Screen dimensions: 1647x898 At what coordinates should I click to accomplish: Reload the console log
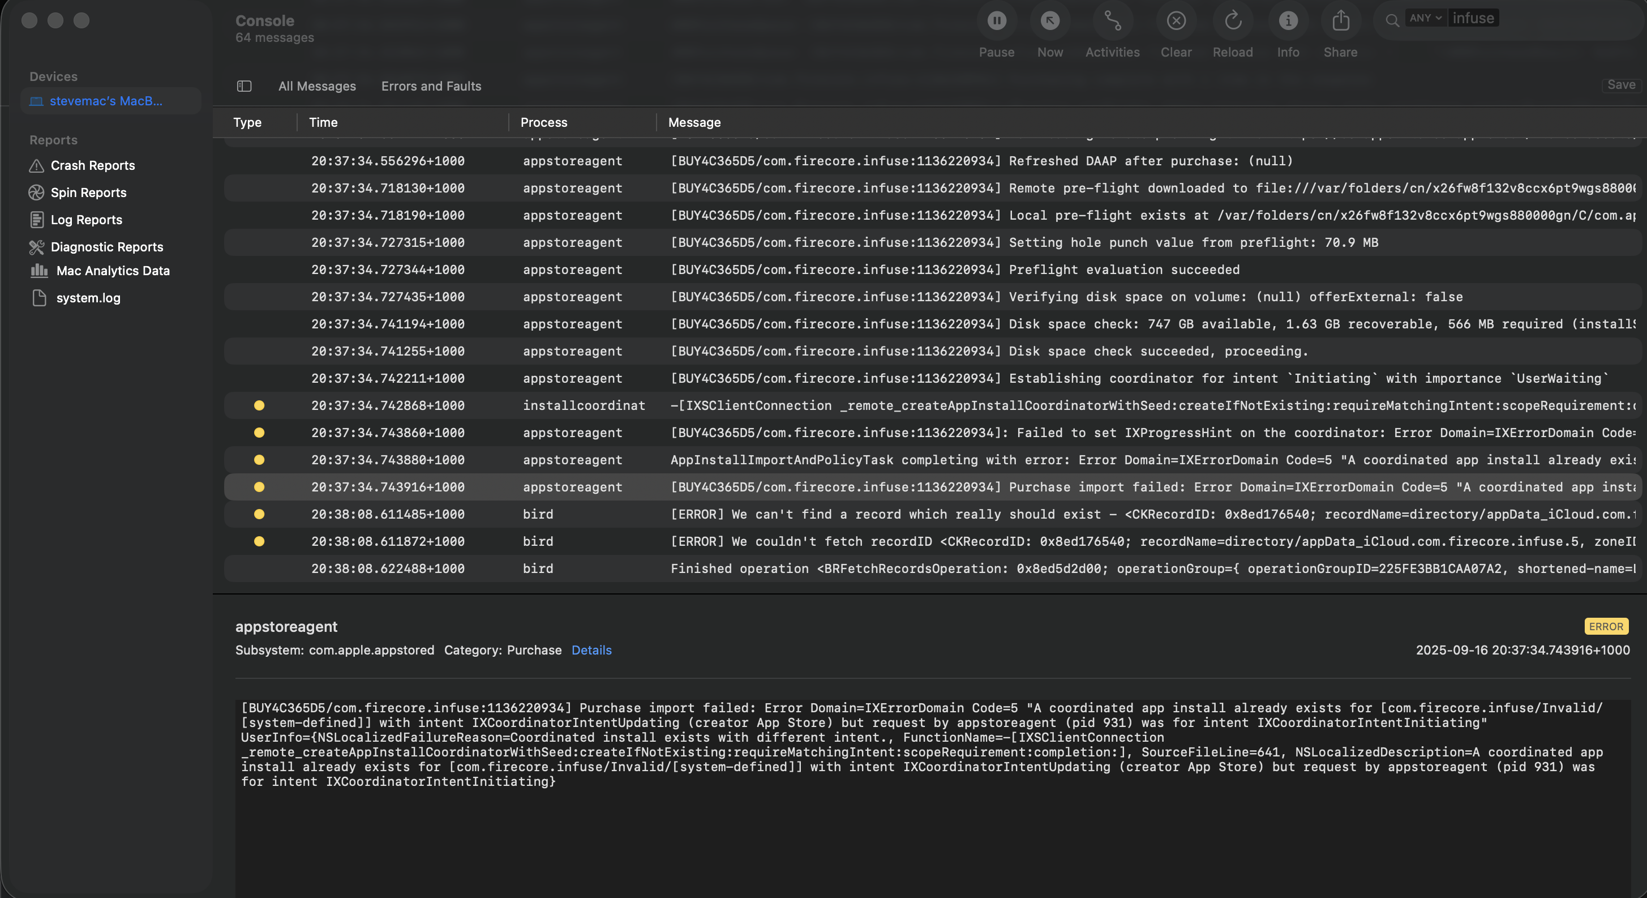point(1233,22)
